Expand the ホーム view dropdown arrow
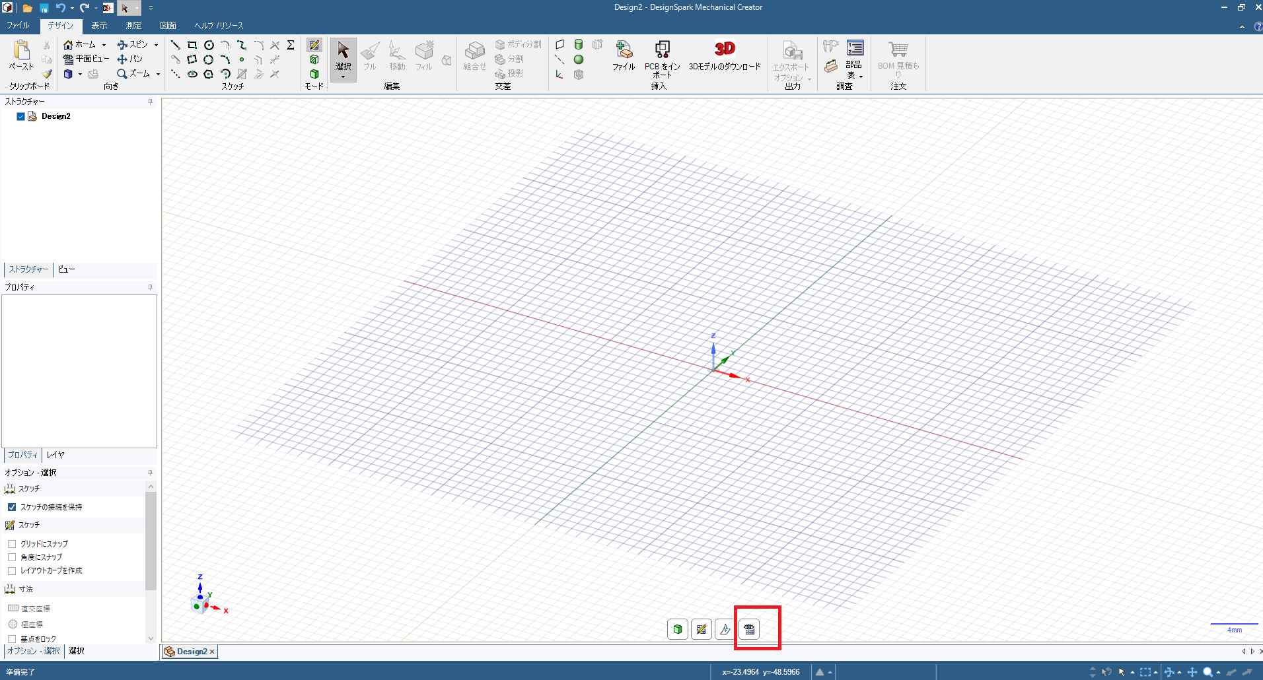Screen dimensions: 1263x680 click(x=104, y=45)
